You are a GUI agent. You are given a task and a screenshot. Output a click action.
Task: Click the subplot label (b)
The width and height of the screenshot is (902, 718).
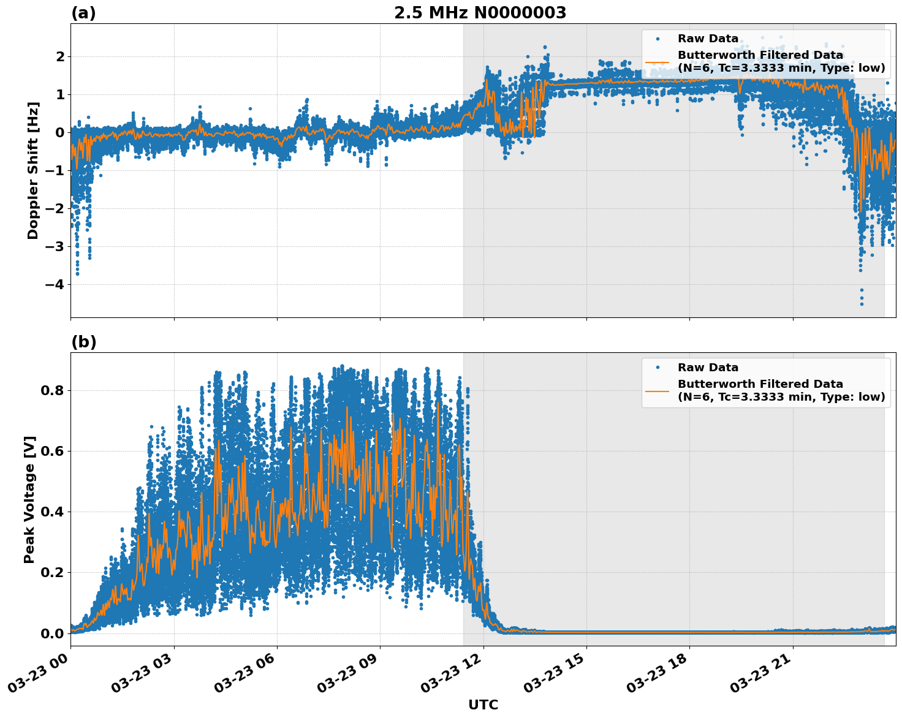[83, 341]
